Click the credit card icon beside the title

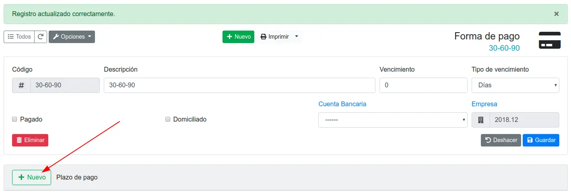[550, 40]
